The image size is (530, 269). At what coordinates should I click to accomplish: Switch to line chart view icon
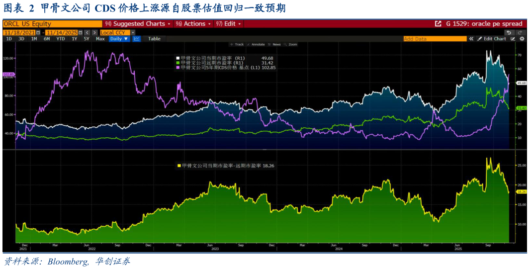pyautogui.click(x=137, y=38)
